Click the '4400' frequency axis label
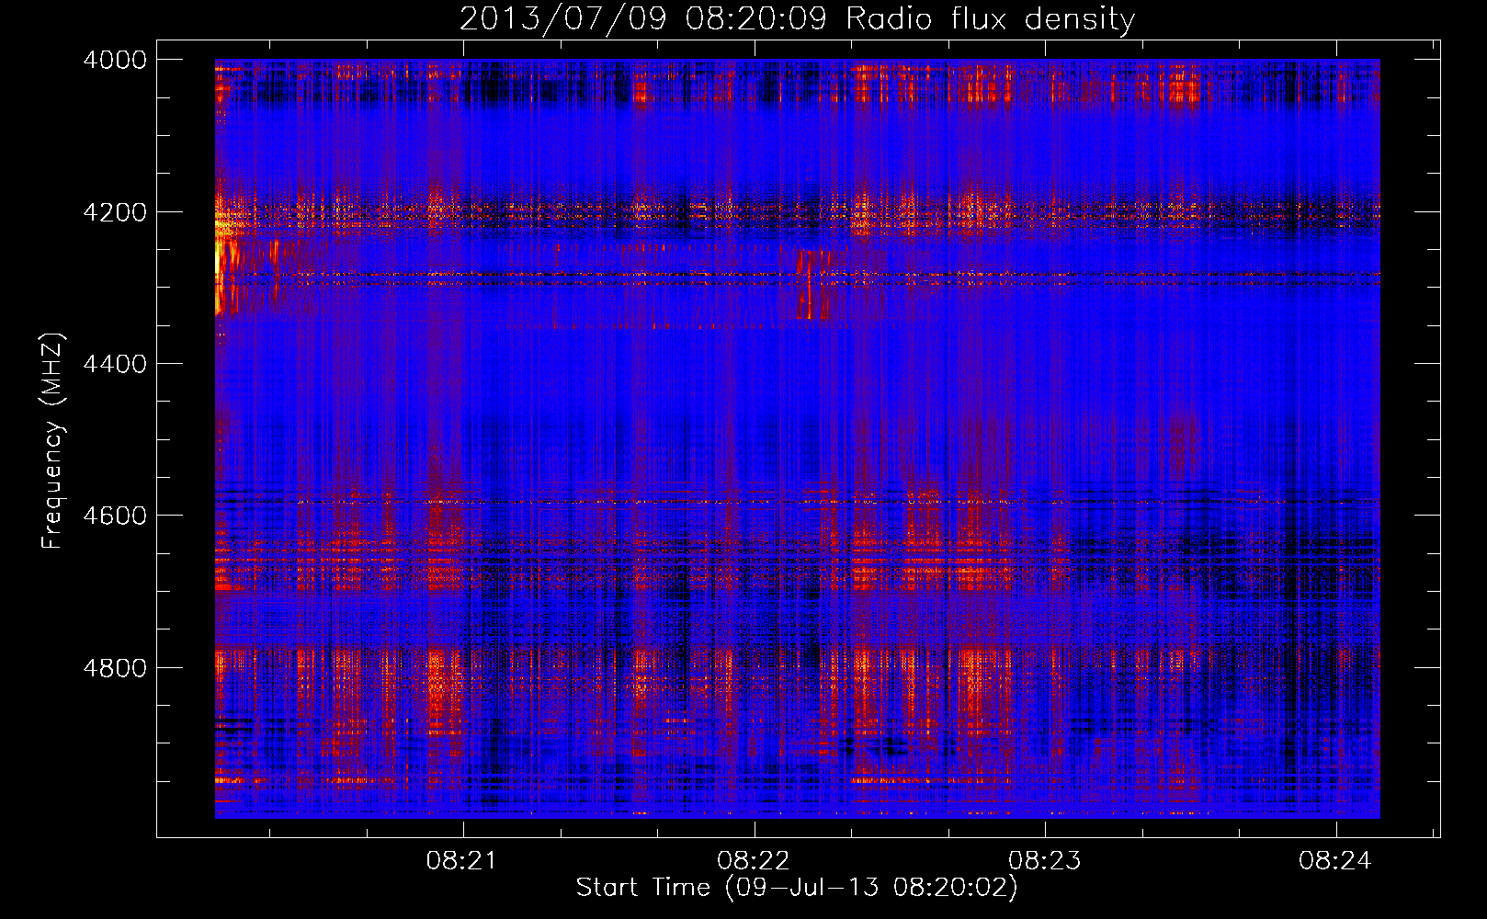This screenshot has width=1487, height=919. 115,364
